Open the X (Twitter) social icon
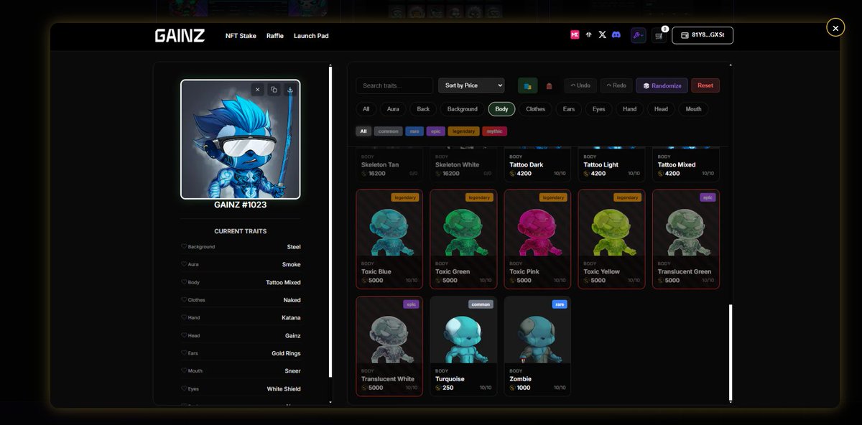This screenshot has height=425, width=862. [602, 34]
